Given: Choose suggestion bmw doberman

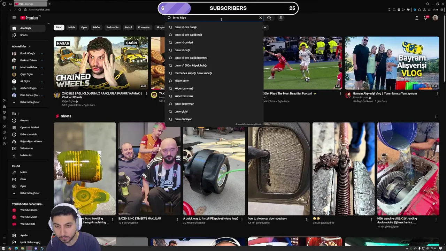Looking at the screenshot, I should (214, 104).
